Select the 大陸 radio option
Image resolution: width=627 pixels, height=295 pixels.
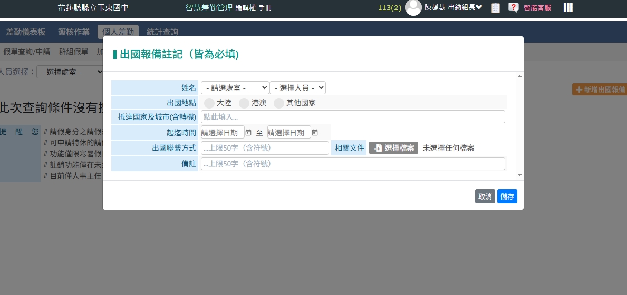tap(209, 103)
